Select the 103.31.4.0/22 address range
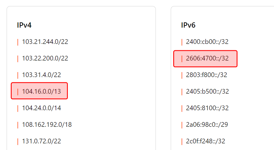 42,75
